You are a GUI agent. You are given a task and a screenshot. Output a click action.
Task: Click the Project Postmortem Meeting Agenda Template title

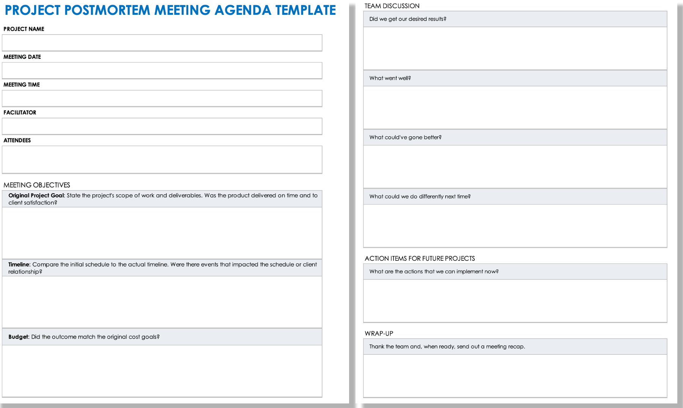[170, 10]
